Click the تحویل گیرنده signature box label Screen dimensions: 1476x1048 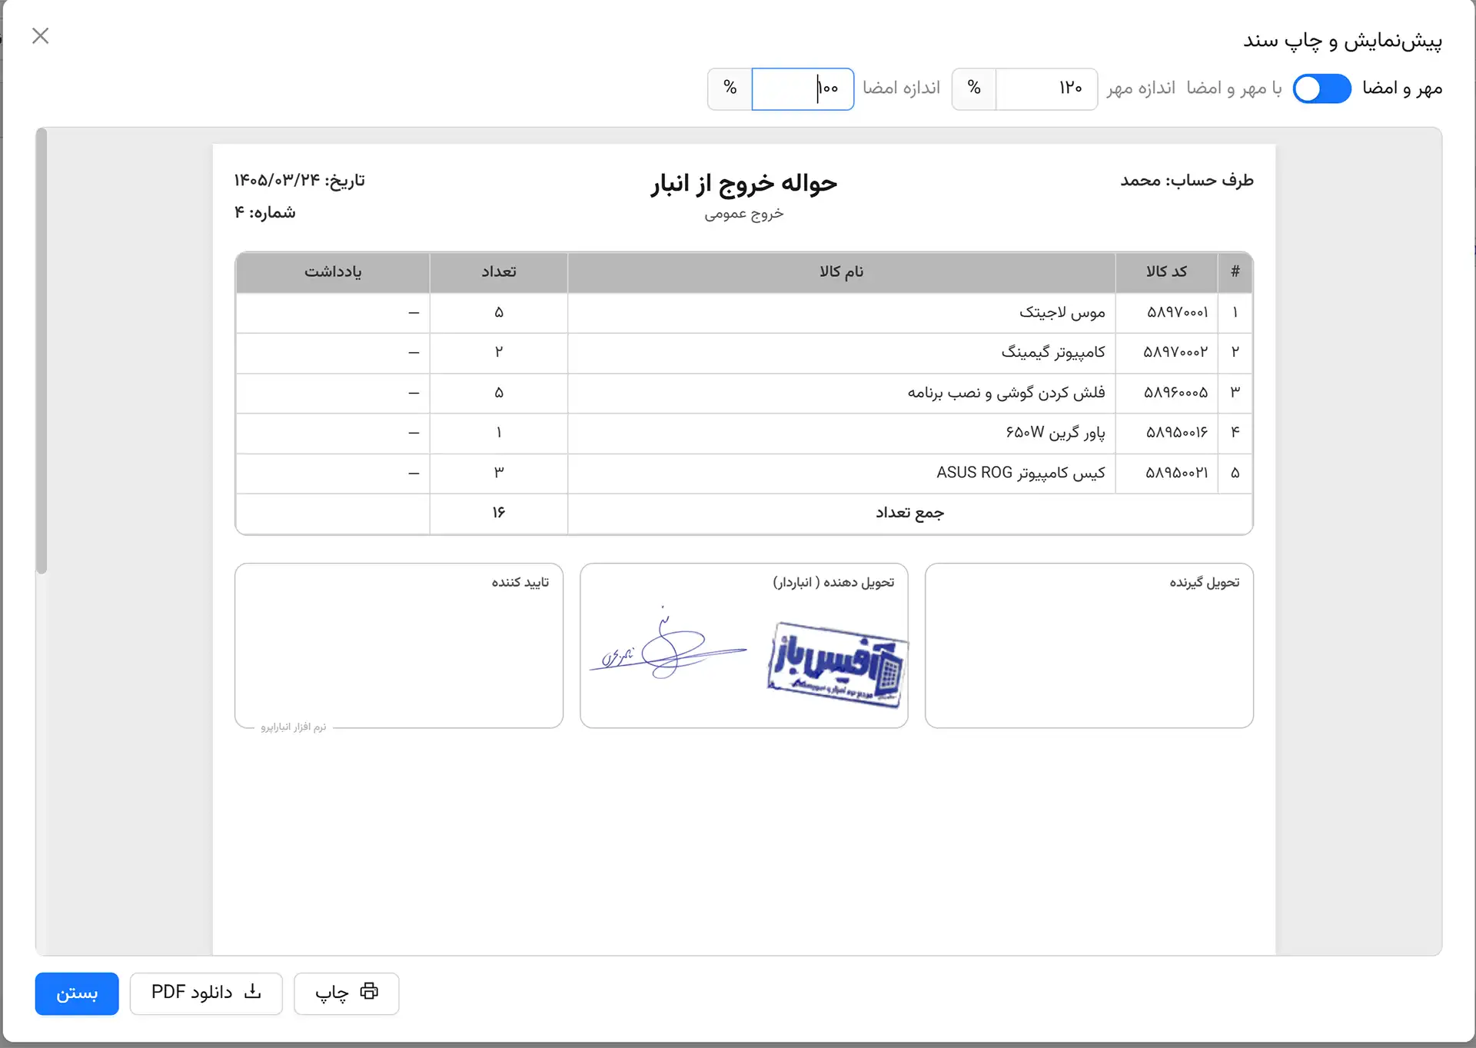1205,582
